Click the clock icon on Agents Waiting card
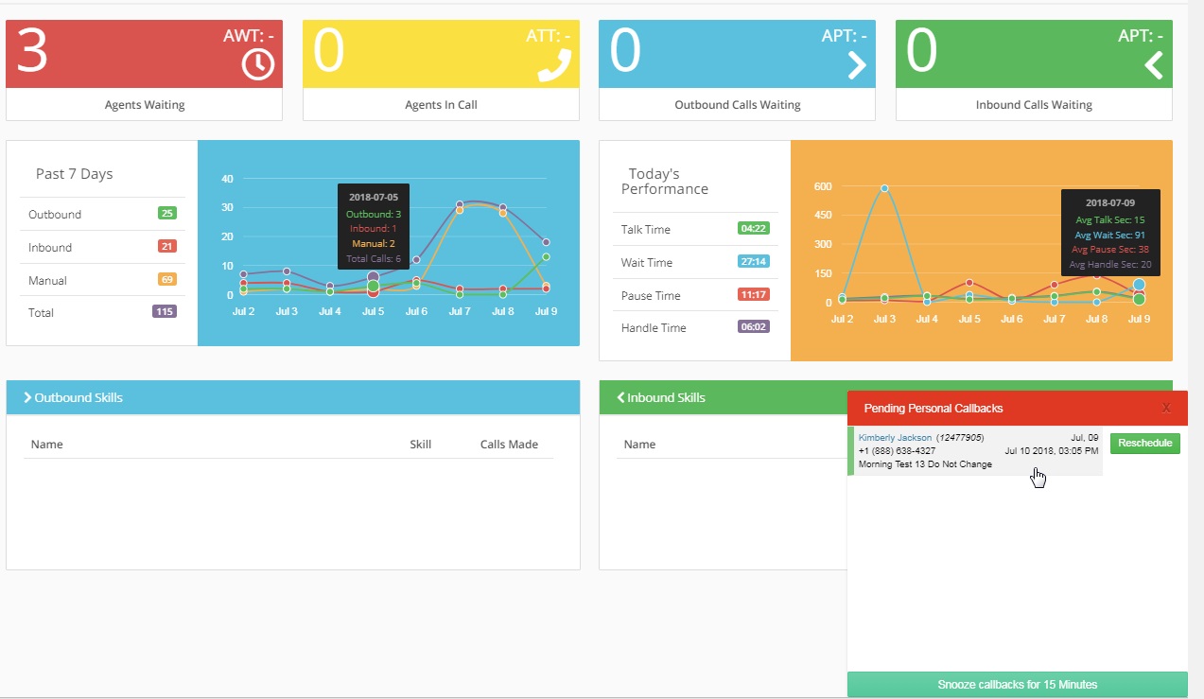This screenshot has width=1204, height=699. click(258, 64)
